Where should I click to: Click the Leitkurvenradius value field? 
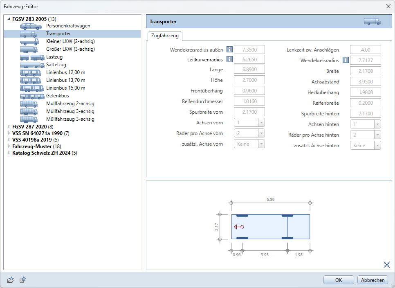coord(249,59)
